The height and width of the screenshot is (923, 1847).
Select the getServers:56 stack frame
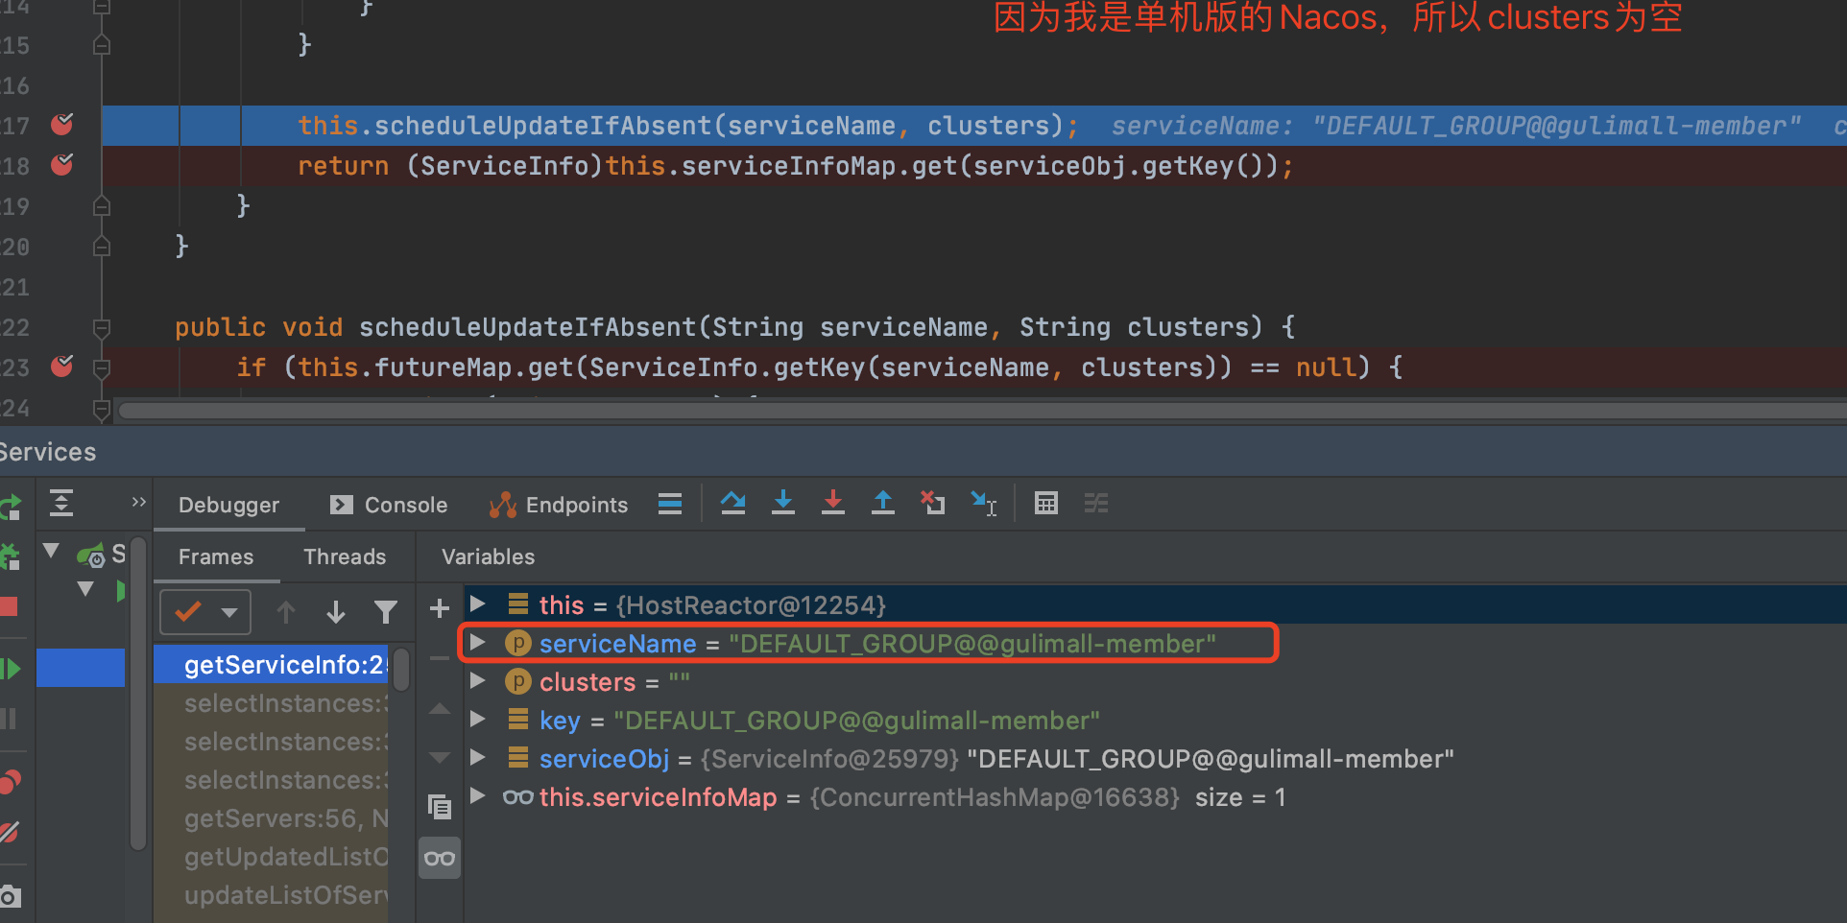272,818
